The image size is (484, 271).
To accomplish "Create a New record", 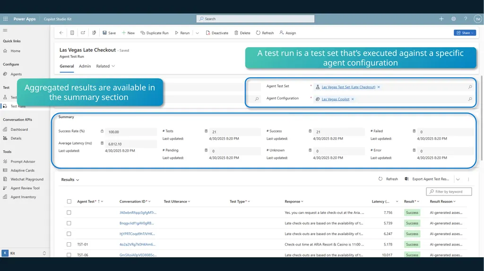I will click(128, 33).
